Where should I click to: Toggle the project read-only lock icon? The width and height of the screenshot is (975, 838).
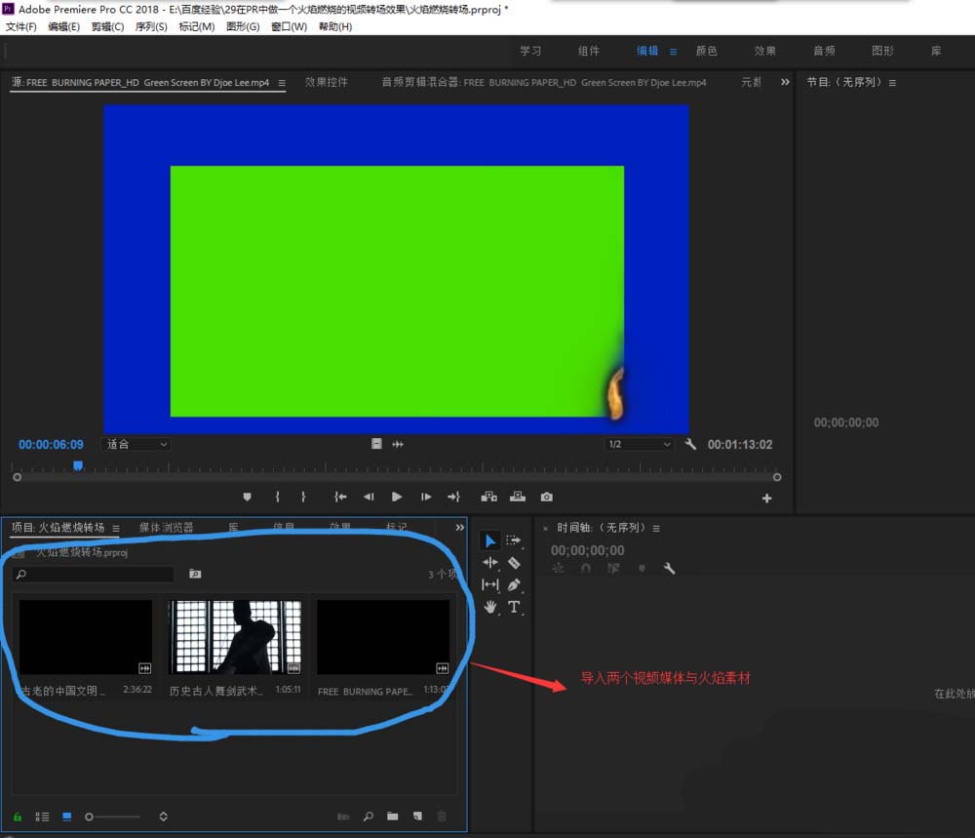click(18, 817)
